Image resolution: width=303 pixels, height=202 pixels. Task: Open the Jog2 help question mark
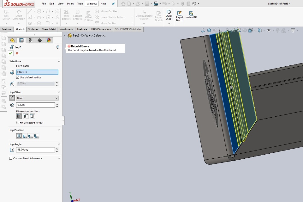click(57, 47)
